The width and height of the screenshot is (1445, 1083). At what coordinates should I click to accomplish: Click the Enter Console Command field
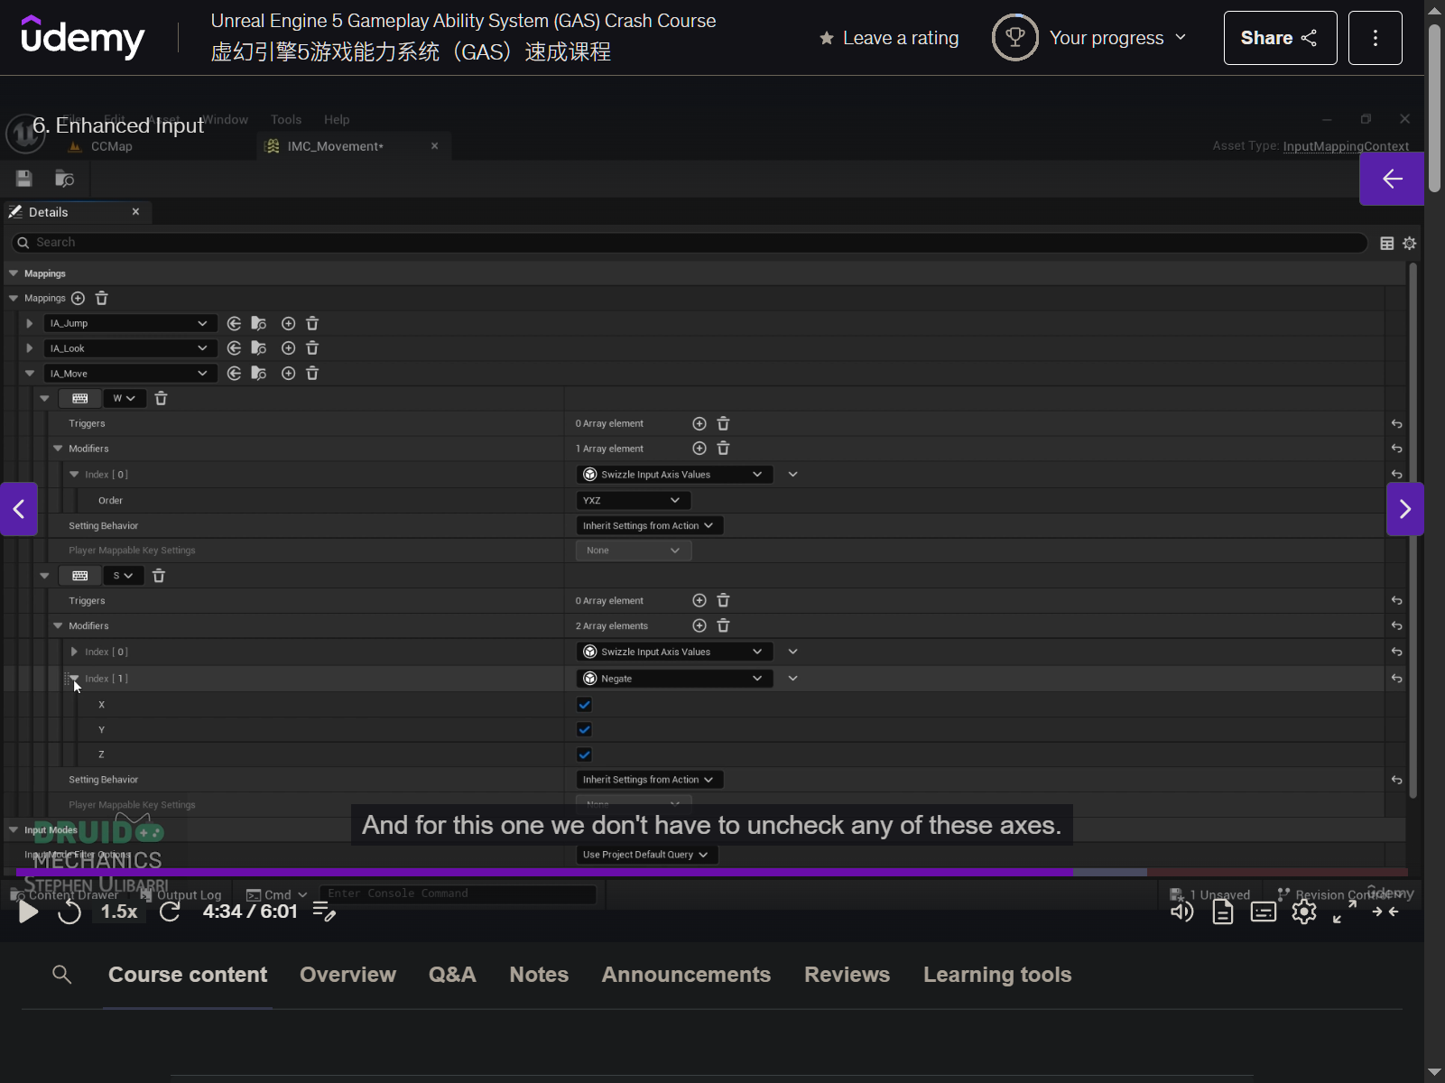click(x=458, y=893)
